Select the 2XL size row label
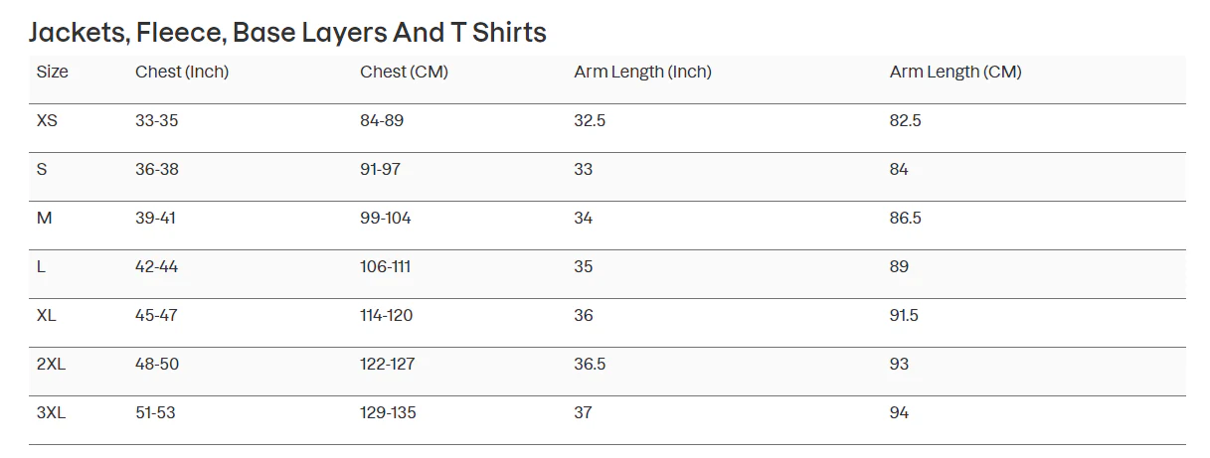This screenshot has width=1210, height=458. point(52,364)
